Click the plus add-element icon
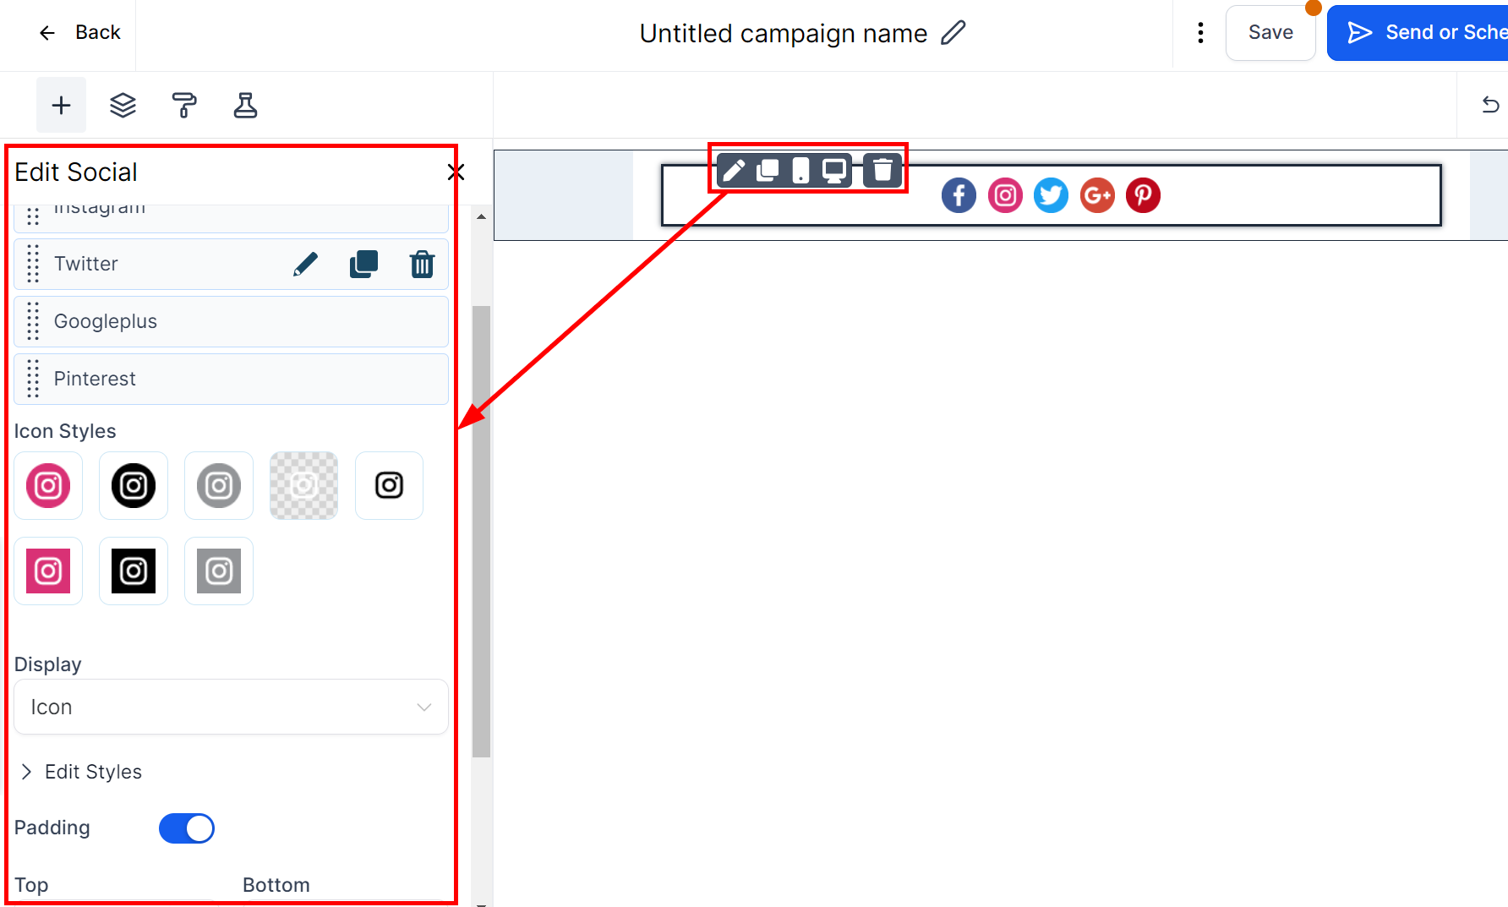 click(x=61, y=106)
